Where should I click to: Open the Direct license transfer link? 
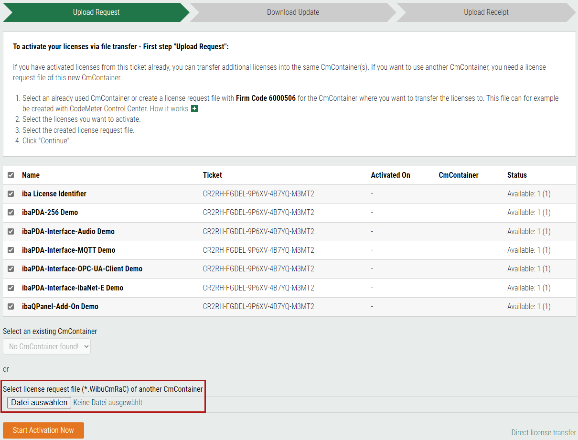[543, 432]
